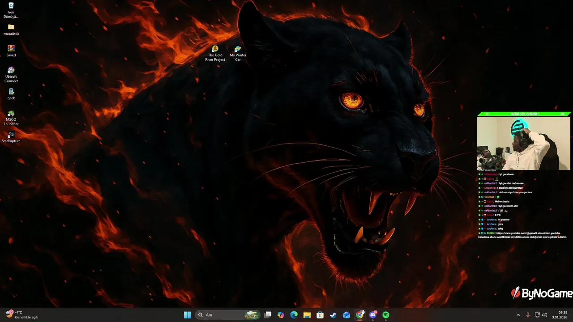Select the geek desktop icon

(x=11, y=94)
